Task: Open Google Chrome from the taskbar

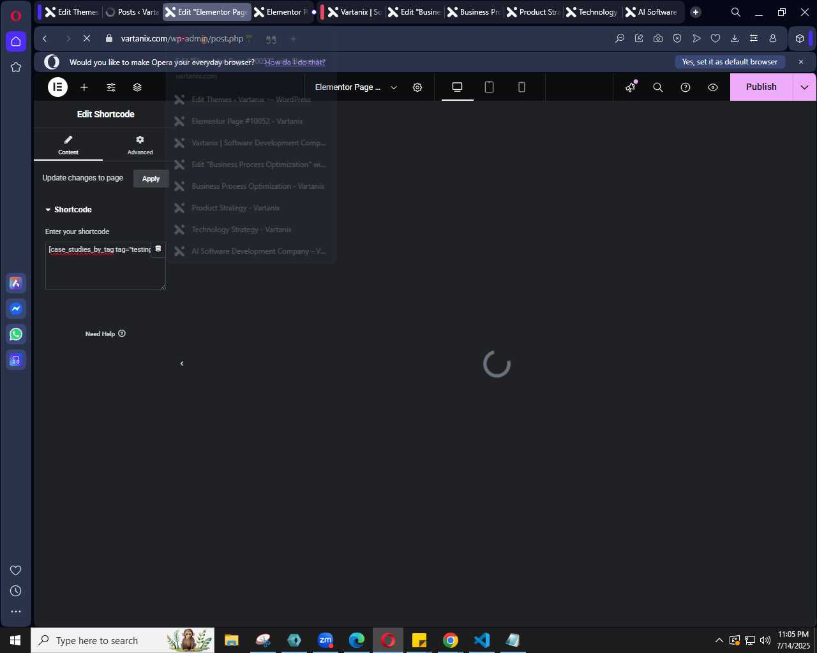Action: (x=451, y=640)
